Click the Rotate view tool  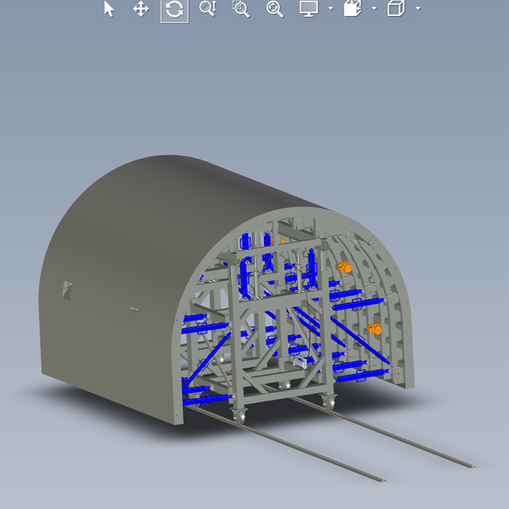point(175,9)
